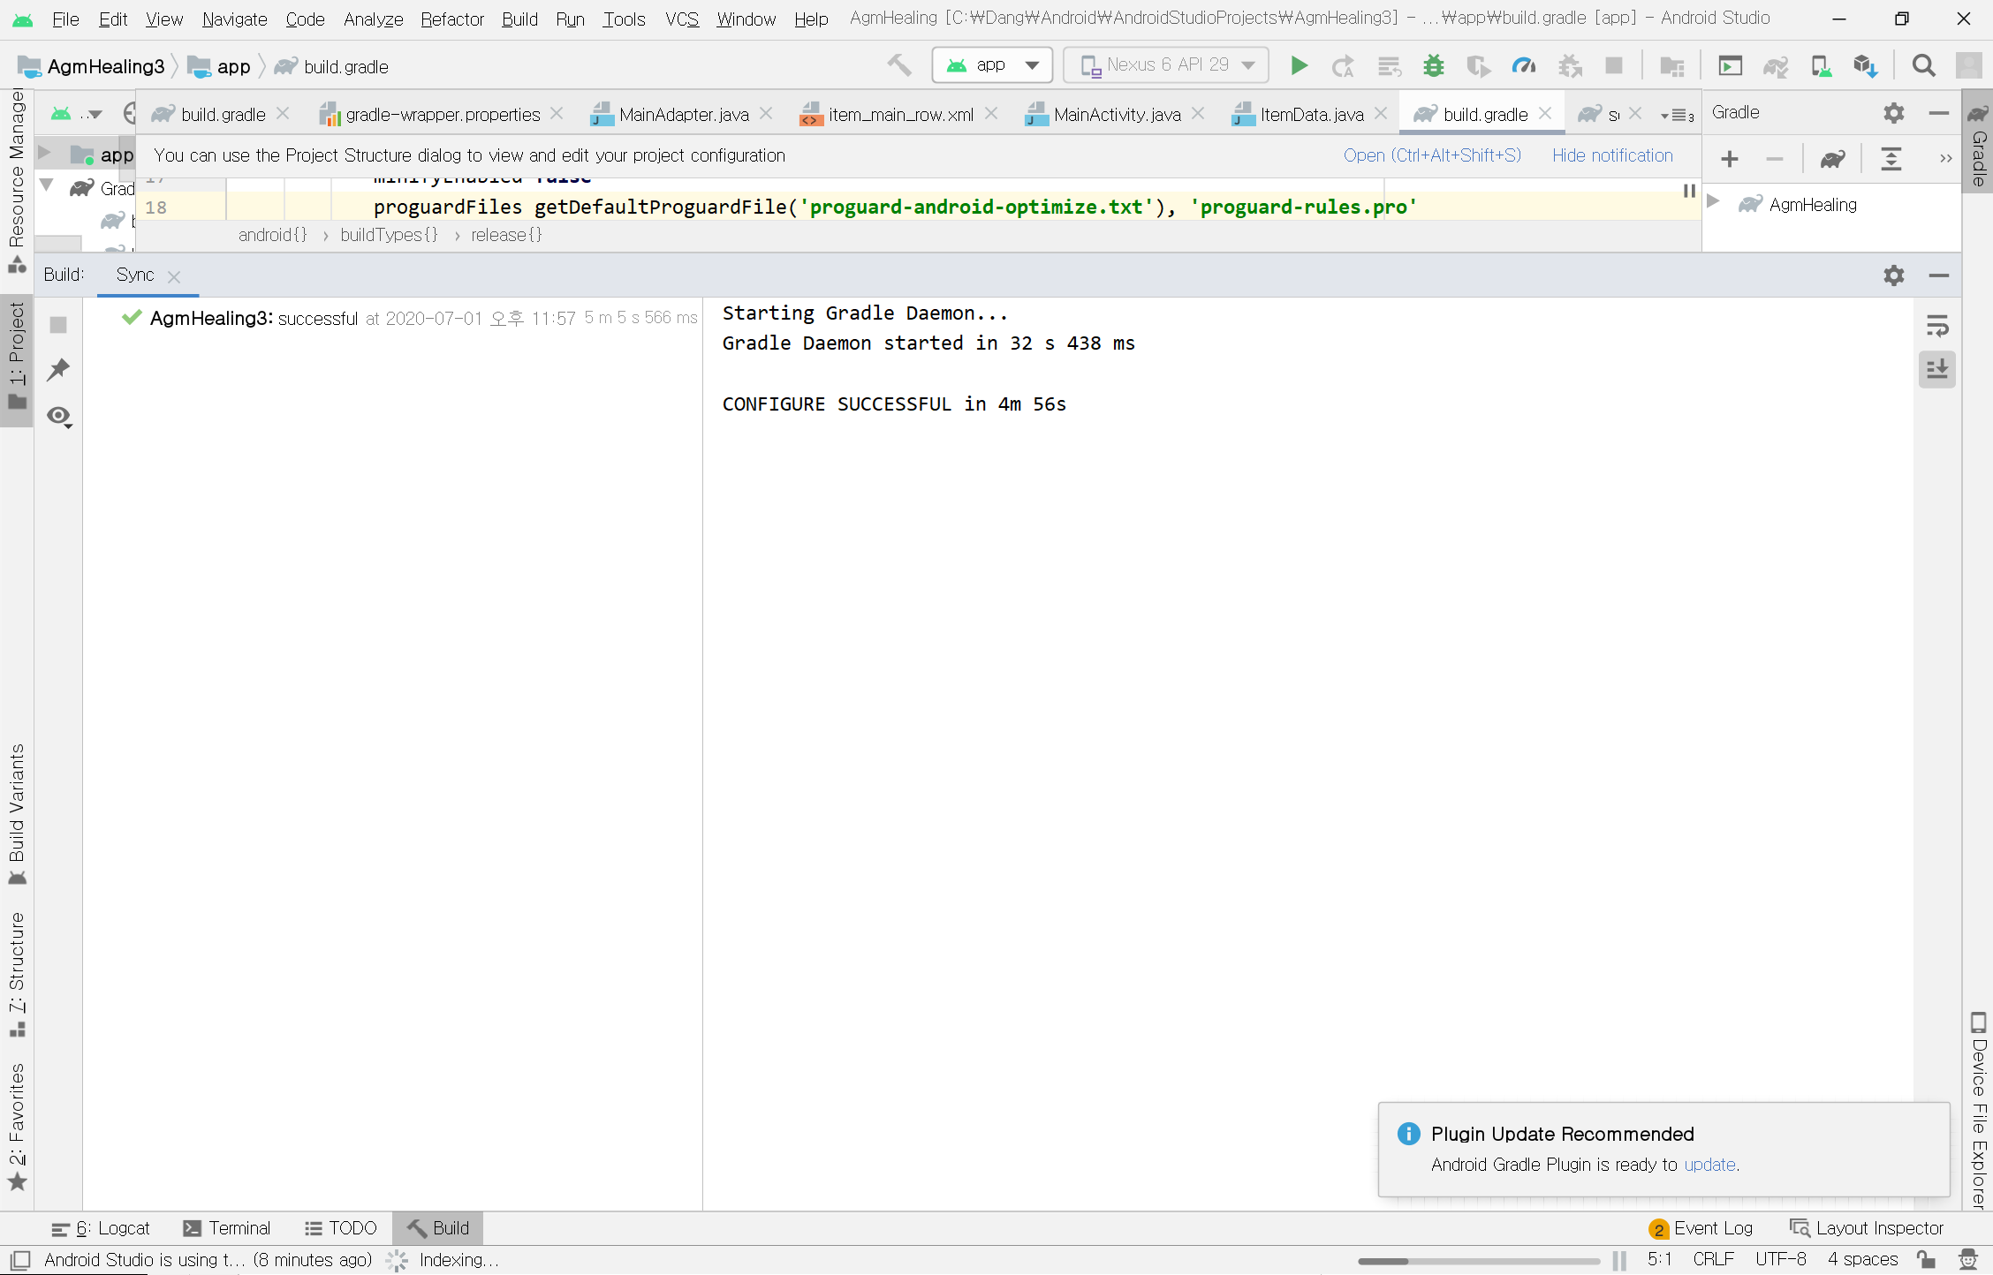The width and height of the screenshot is (1993, 1275).
Task: Open Search Everywhere magnifier icon
Action: click(x=1923, y=65)
